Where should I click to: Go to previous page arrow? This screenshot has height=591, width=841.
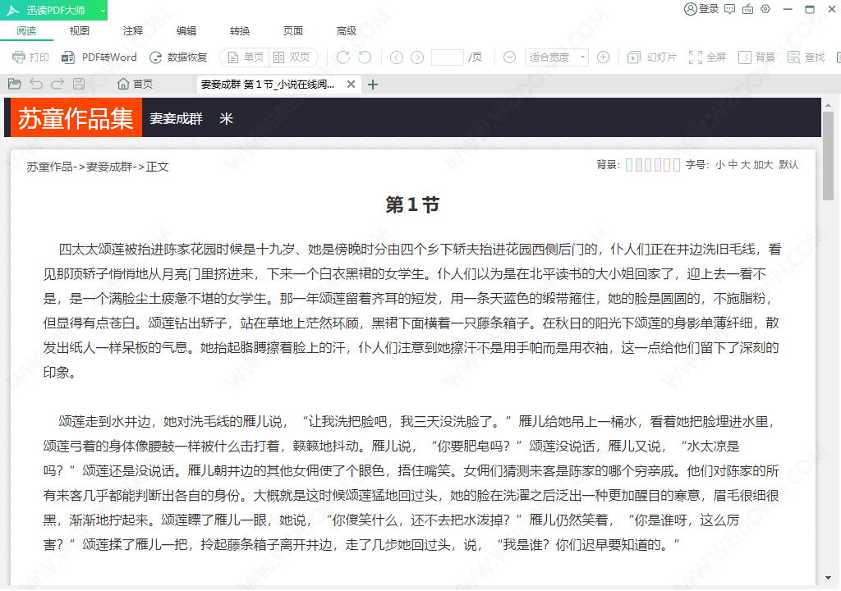(x=397, y=57)
